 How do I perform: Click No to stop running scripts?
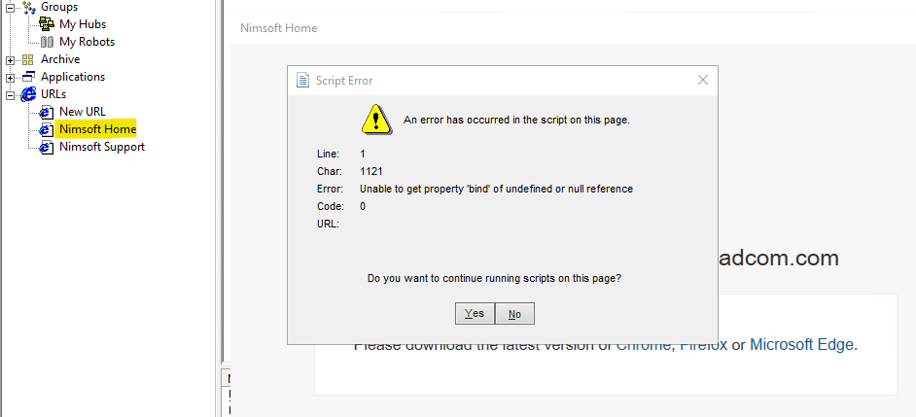(x=514, y=314)
